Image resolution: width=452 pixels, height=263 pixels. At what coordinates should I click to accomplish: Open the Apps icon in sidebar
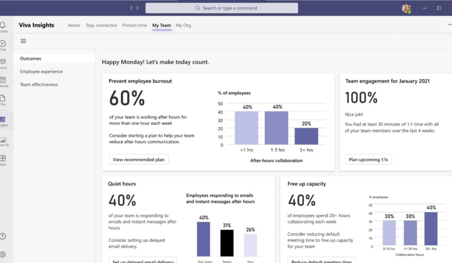click(3, 158)
